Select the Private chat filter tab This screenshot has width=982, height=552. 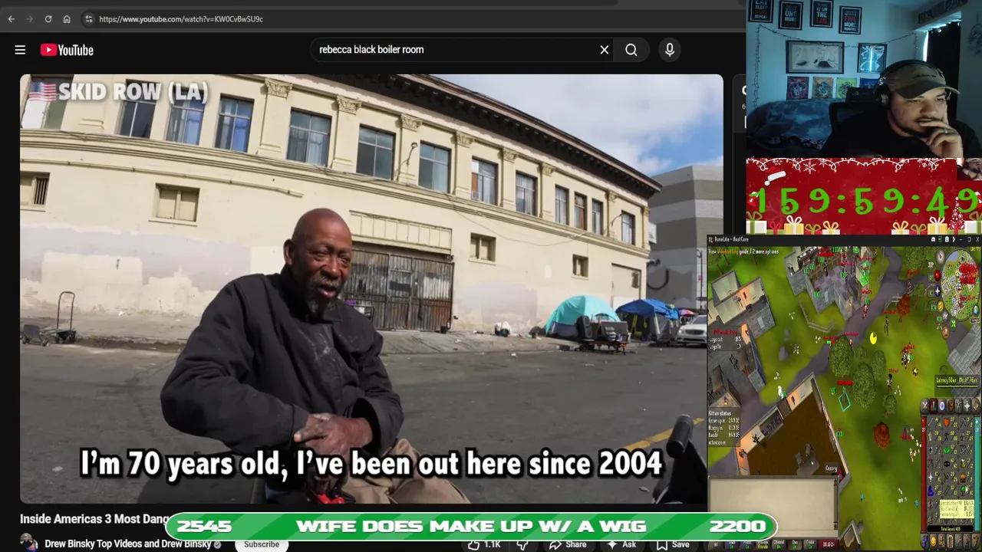click(763, 545)
